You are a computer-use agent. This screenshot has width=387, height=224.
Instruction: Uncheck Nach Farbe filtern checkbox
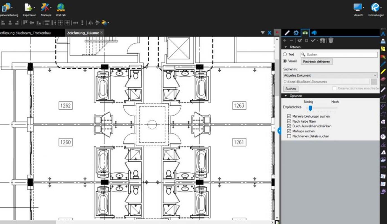pyautogui.click(x=289, y=121)
